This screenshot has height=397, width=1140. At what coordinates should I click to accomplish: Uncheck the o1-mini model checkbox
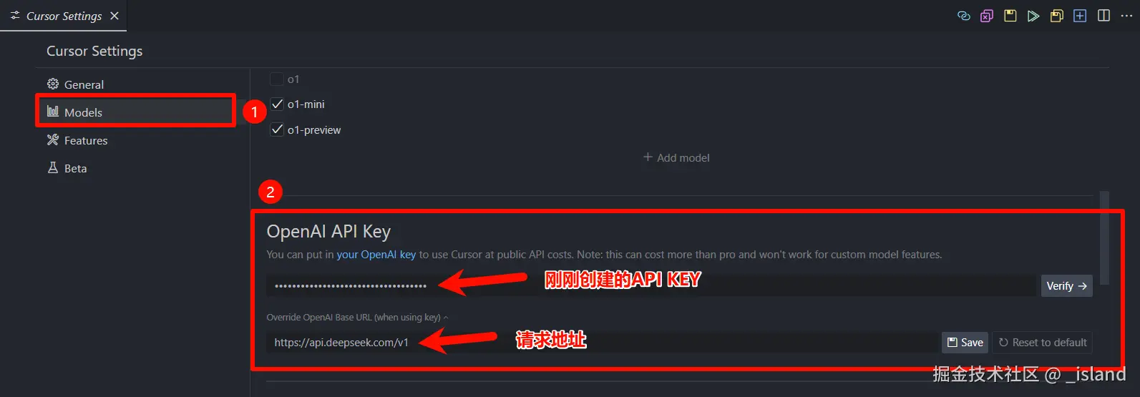coord(277,104)
